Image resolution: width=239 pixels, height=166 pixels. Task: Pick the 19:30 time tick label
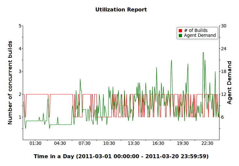pos(183,143)
